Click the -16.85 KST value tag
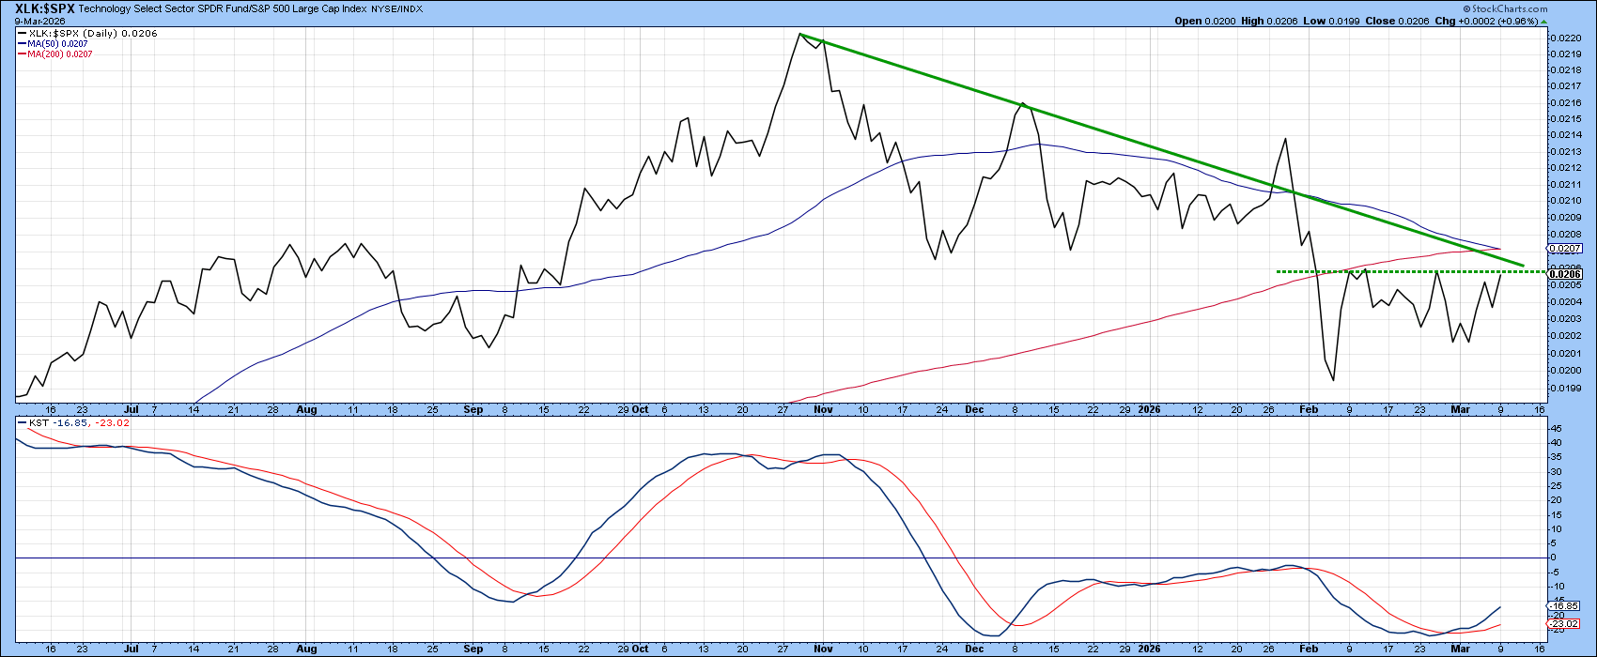The image size is (1597, 657). pyautogui.click(x=1563, y=606)
